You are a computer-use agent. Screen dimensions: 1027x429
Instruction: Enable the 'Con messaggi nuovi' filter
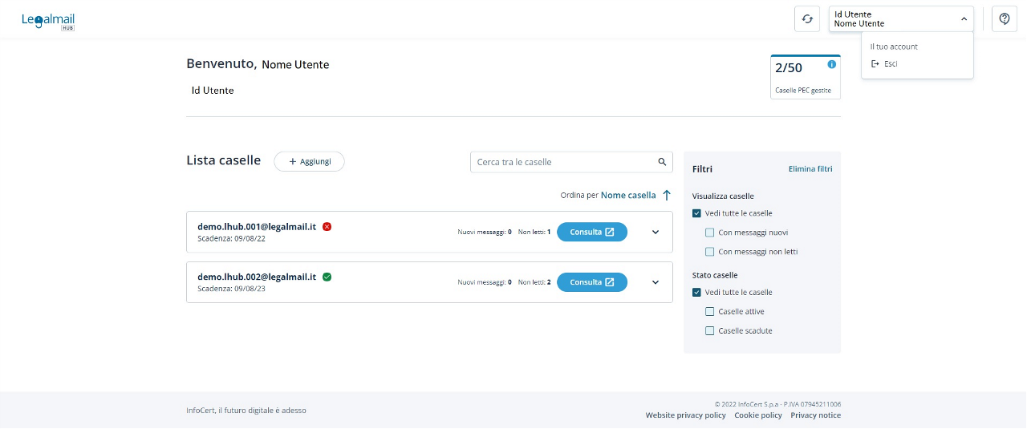tap(709, 233)
